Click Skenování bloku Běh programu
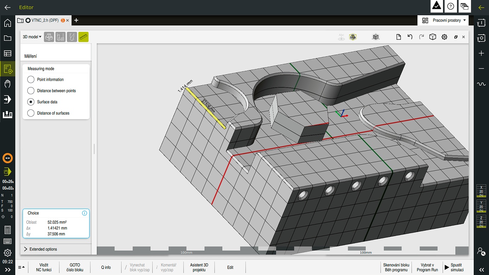Image resolution: width=489 pixels, height=275 pixels. pyautogui.click(x=396, y=267)
